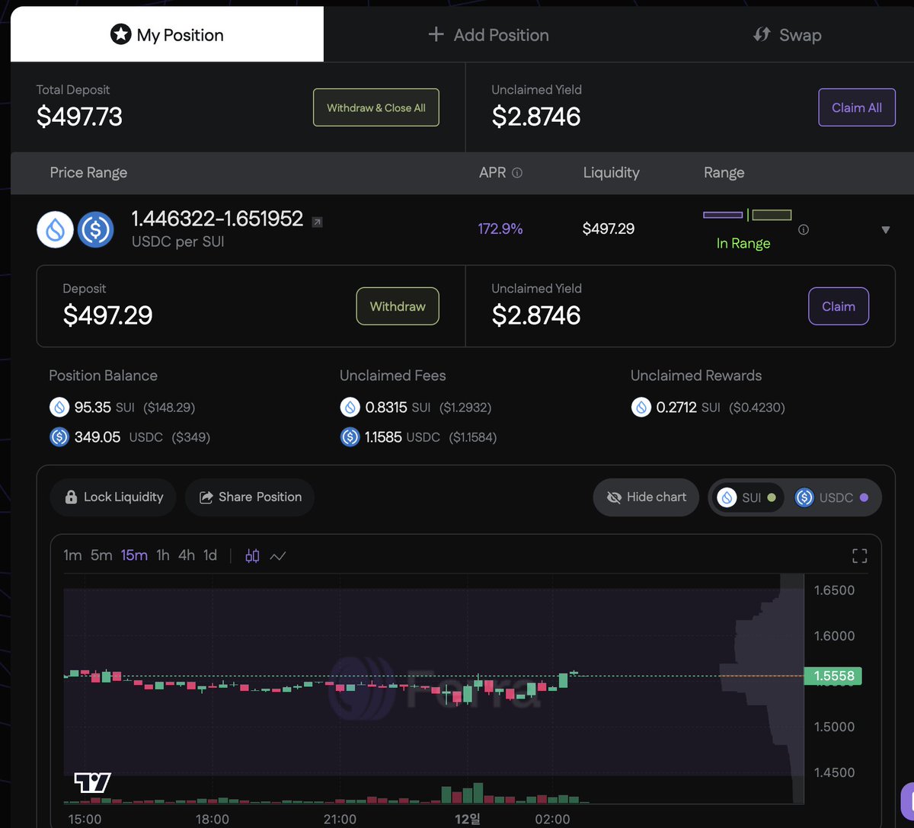The height and width of the screenshot is (828, 914).
Task: Click the Liquidity column header
Action: (x=612, y=173)
